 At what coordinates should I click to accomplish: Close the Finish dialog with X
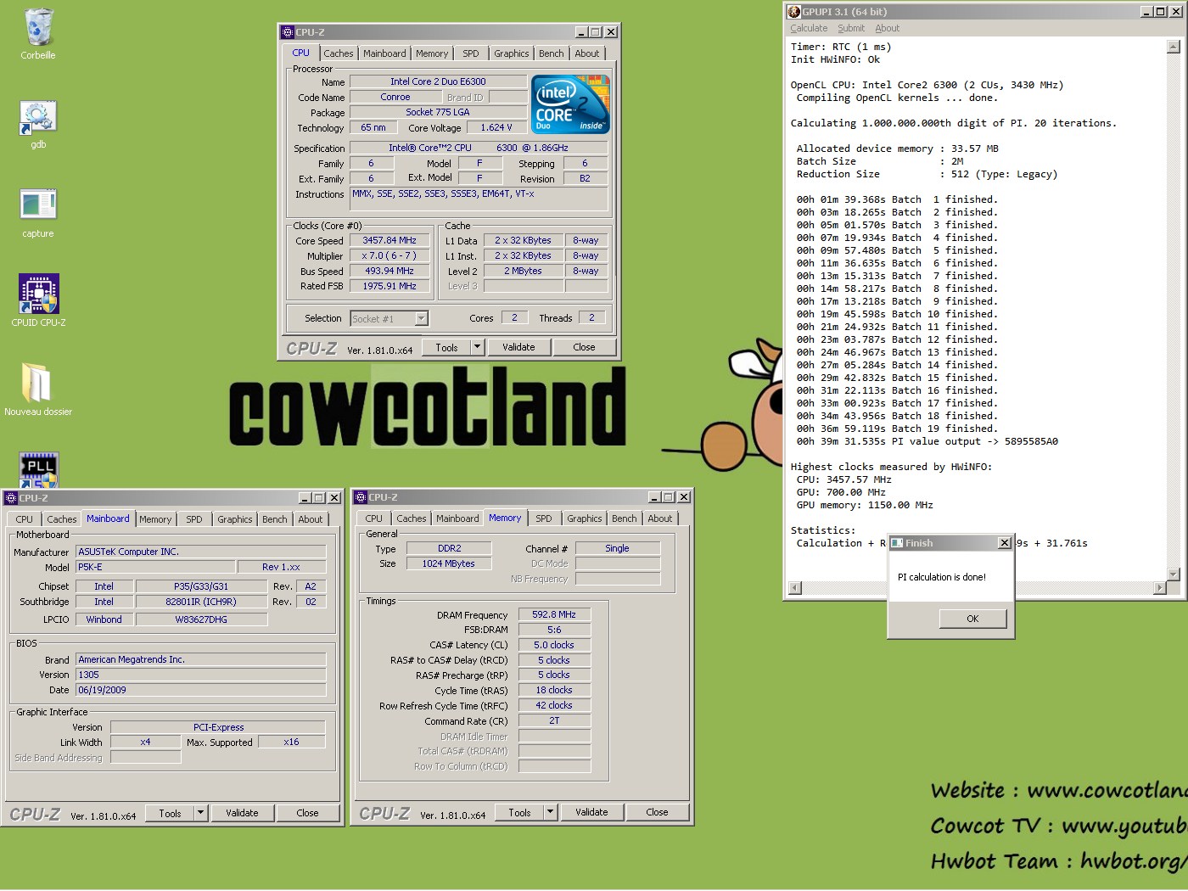(x=1005, y=543)
